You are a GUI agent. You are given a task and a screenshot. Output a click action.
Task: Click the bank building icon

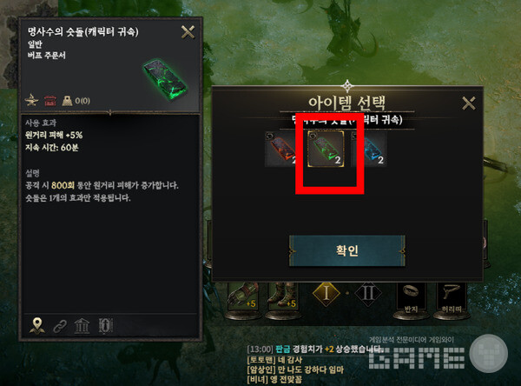point(82,326)
